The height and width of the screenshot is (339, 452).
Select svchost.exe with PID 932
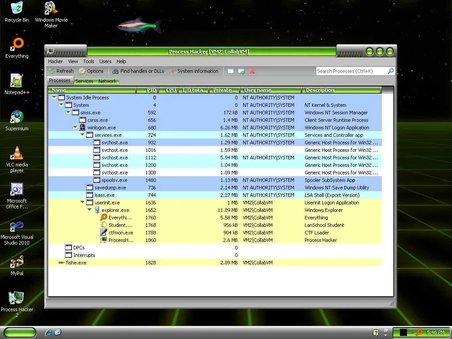215,143
